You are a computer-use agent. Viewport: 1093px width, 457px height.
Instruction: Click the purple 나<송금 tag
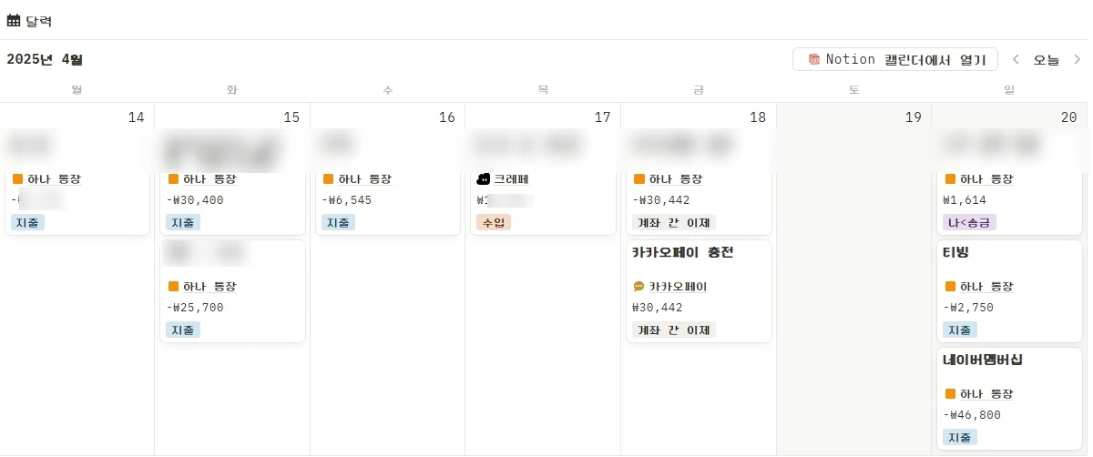(970, 222)
